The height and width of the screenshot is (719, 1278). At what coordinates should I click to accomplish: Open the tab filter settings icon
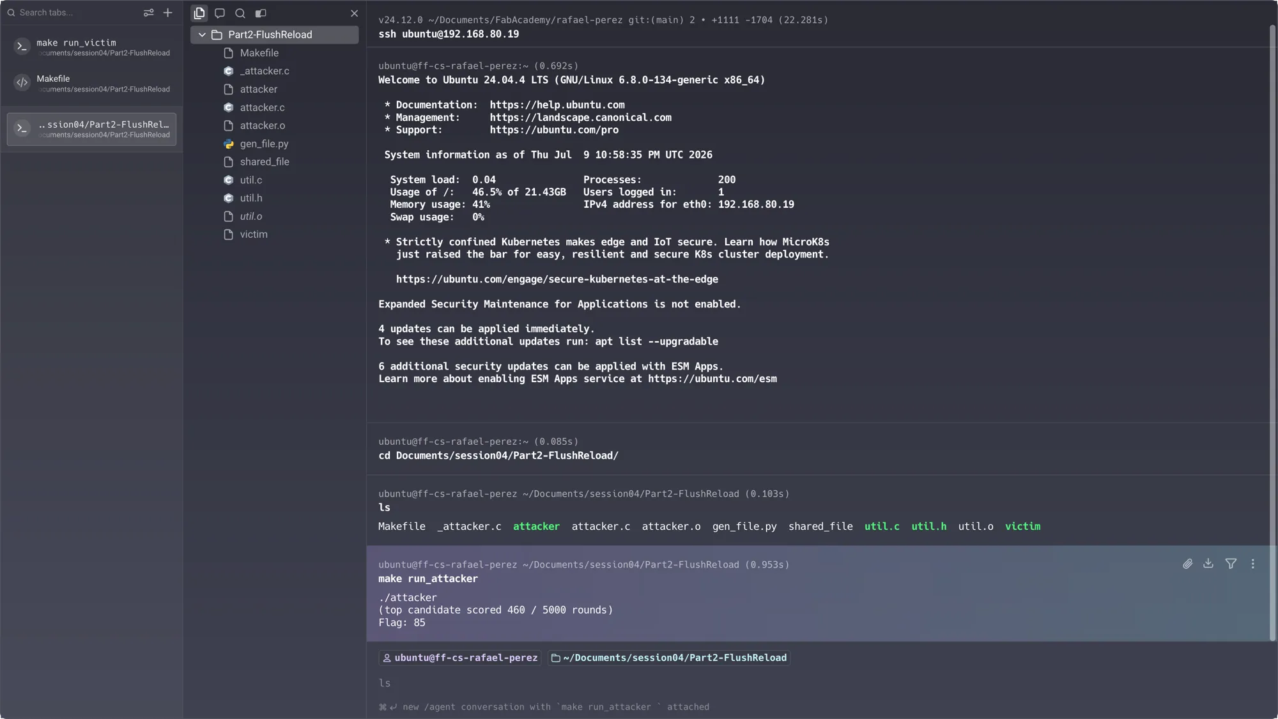[x=148, y=13]
